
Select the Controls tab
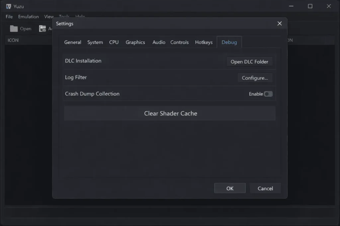pyautogui.click(x=179, y=42)
